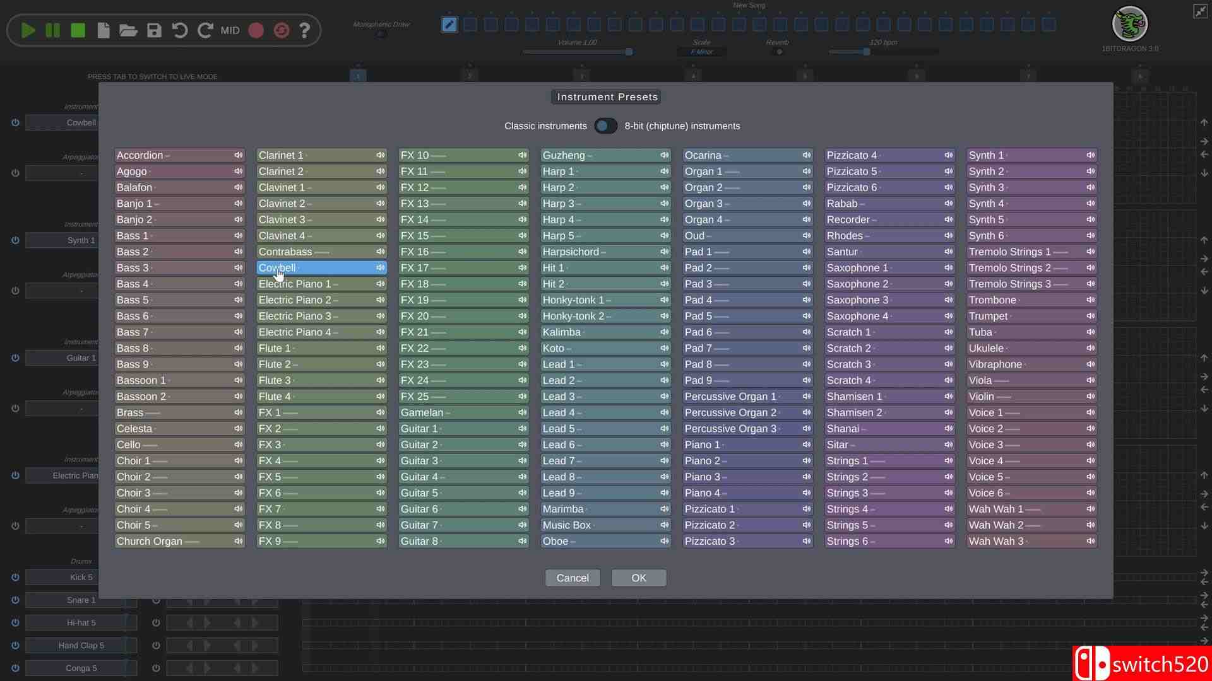Click the speaker icon next to Trumpet
The width and height of the screenshot is (1212, 681).
[x=1090, y=316]
